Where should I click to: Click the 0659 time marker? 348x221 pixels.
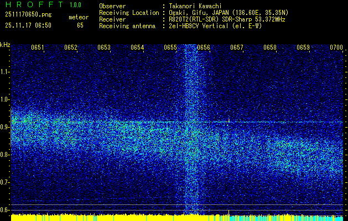click(303, 48)
